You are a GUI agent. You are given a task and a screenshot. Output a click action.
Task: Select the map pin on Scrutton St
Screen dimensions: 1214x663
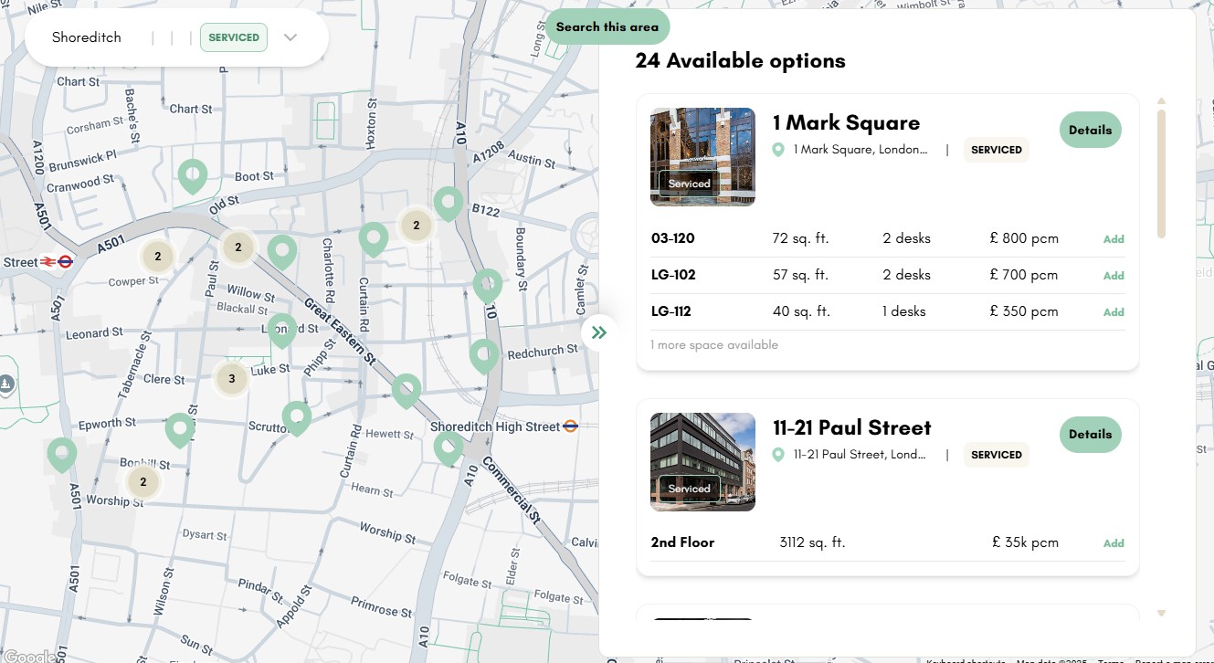coord(297,418)
